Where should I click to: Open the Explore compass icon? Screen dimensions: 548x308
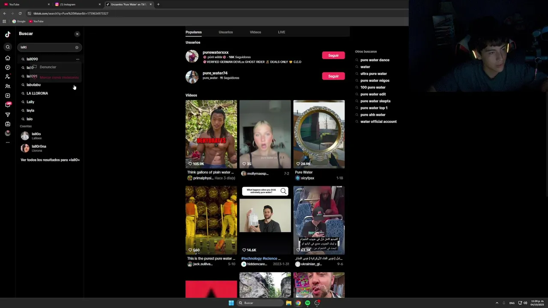coord(8,67)
